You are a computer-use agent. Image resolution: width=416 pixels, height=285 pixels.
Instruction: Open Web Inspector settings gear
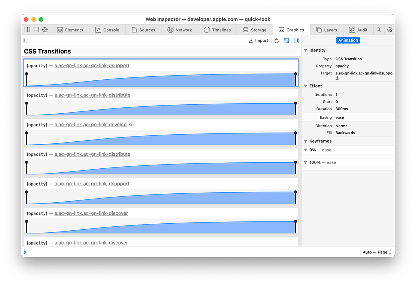pos(389,30)
